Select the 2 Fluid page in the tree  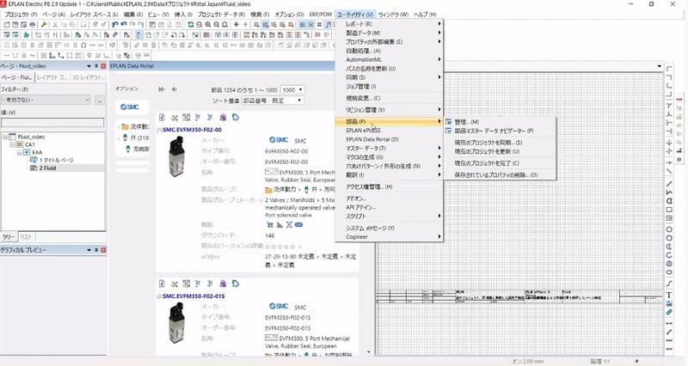[47, 168]
